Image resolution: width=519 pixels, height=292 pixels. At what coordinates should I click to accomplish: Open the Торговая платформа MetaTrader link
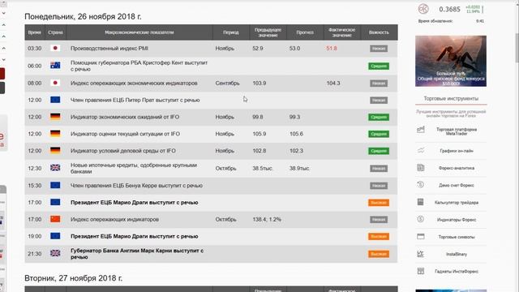click(457, 131)
